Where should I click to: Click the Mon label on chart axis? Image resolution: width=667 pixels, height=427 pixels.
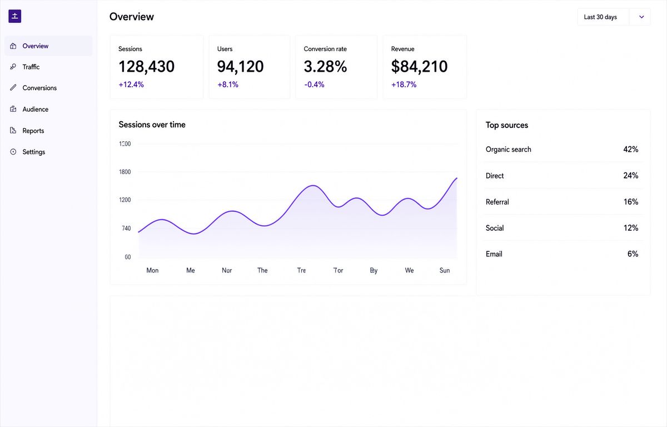pos(152,270)
